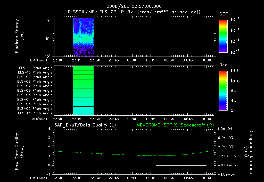Click the Deg colorbar title label
264x182 pixels.
[224, 65]
